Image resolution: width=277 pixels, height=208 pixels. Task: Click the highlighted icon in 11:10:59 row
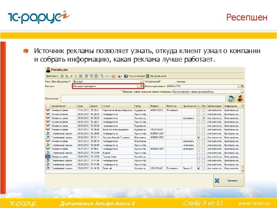(x=48, y=156)
